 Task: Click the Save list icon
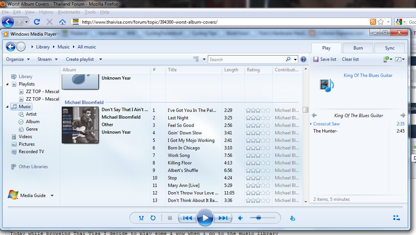tap(315, 59)
